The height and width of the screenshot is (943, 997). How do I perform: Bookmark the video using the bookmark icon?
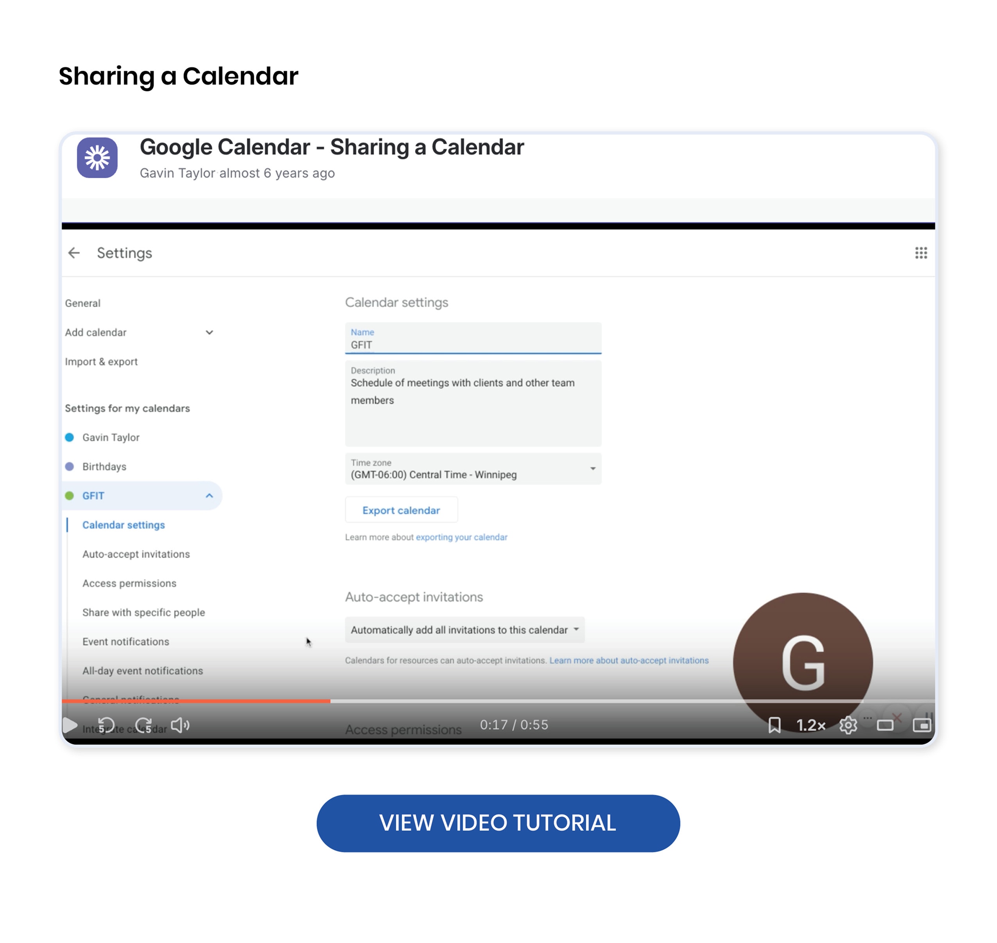(774, 725)
